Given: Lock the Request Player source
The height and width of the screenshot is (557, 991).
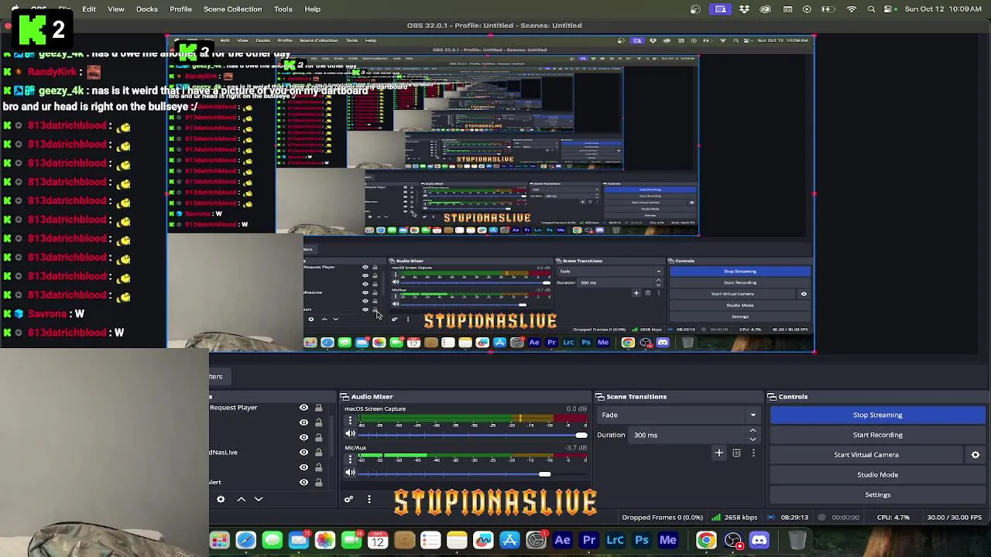Looking at the screenshot, I should [x=318, y=408].
